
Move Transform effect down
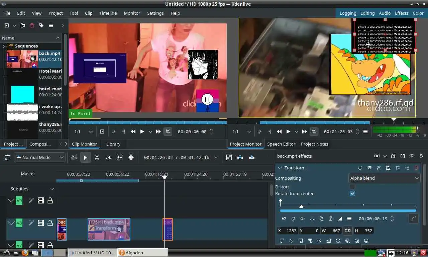pyautogui.click(x=407, y=168)
